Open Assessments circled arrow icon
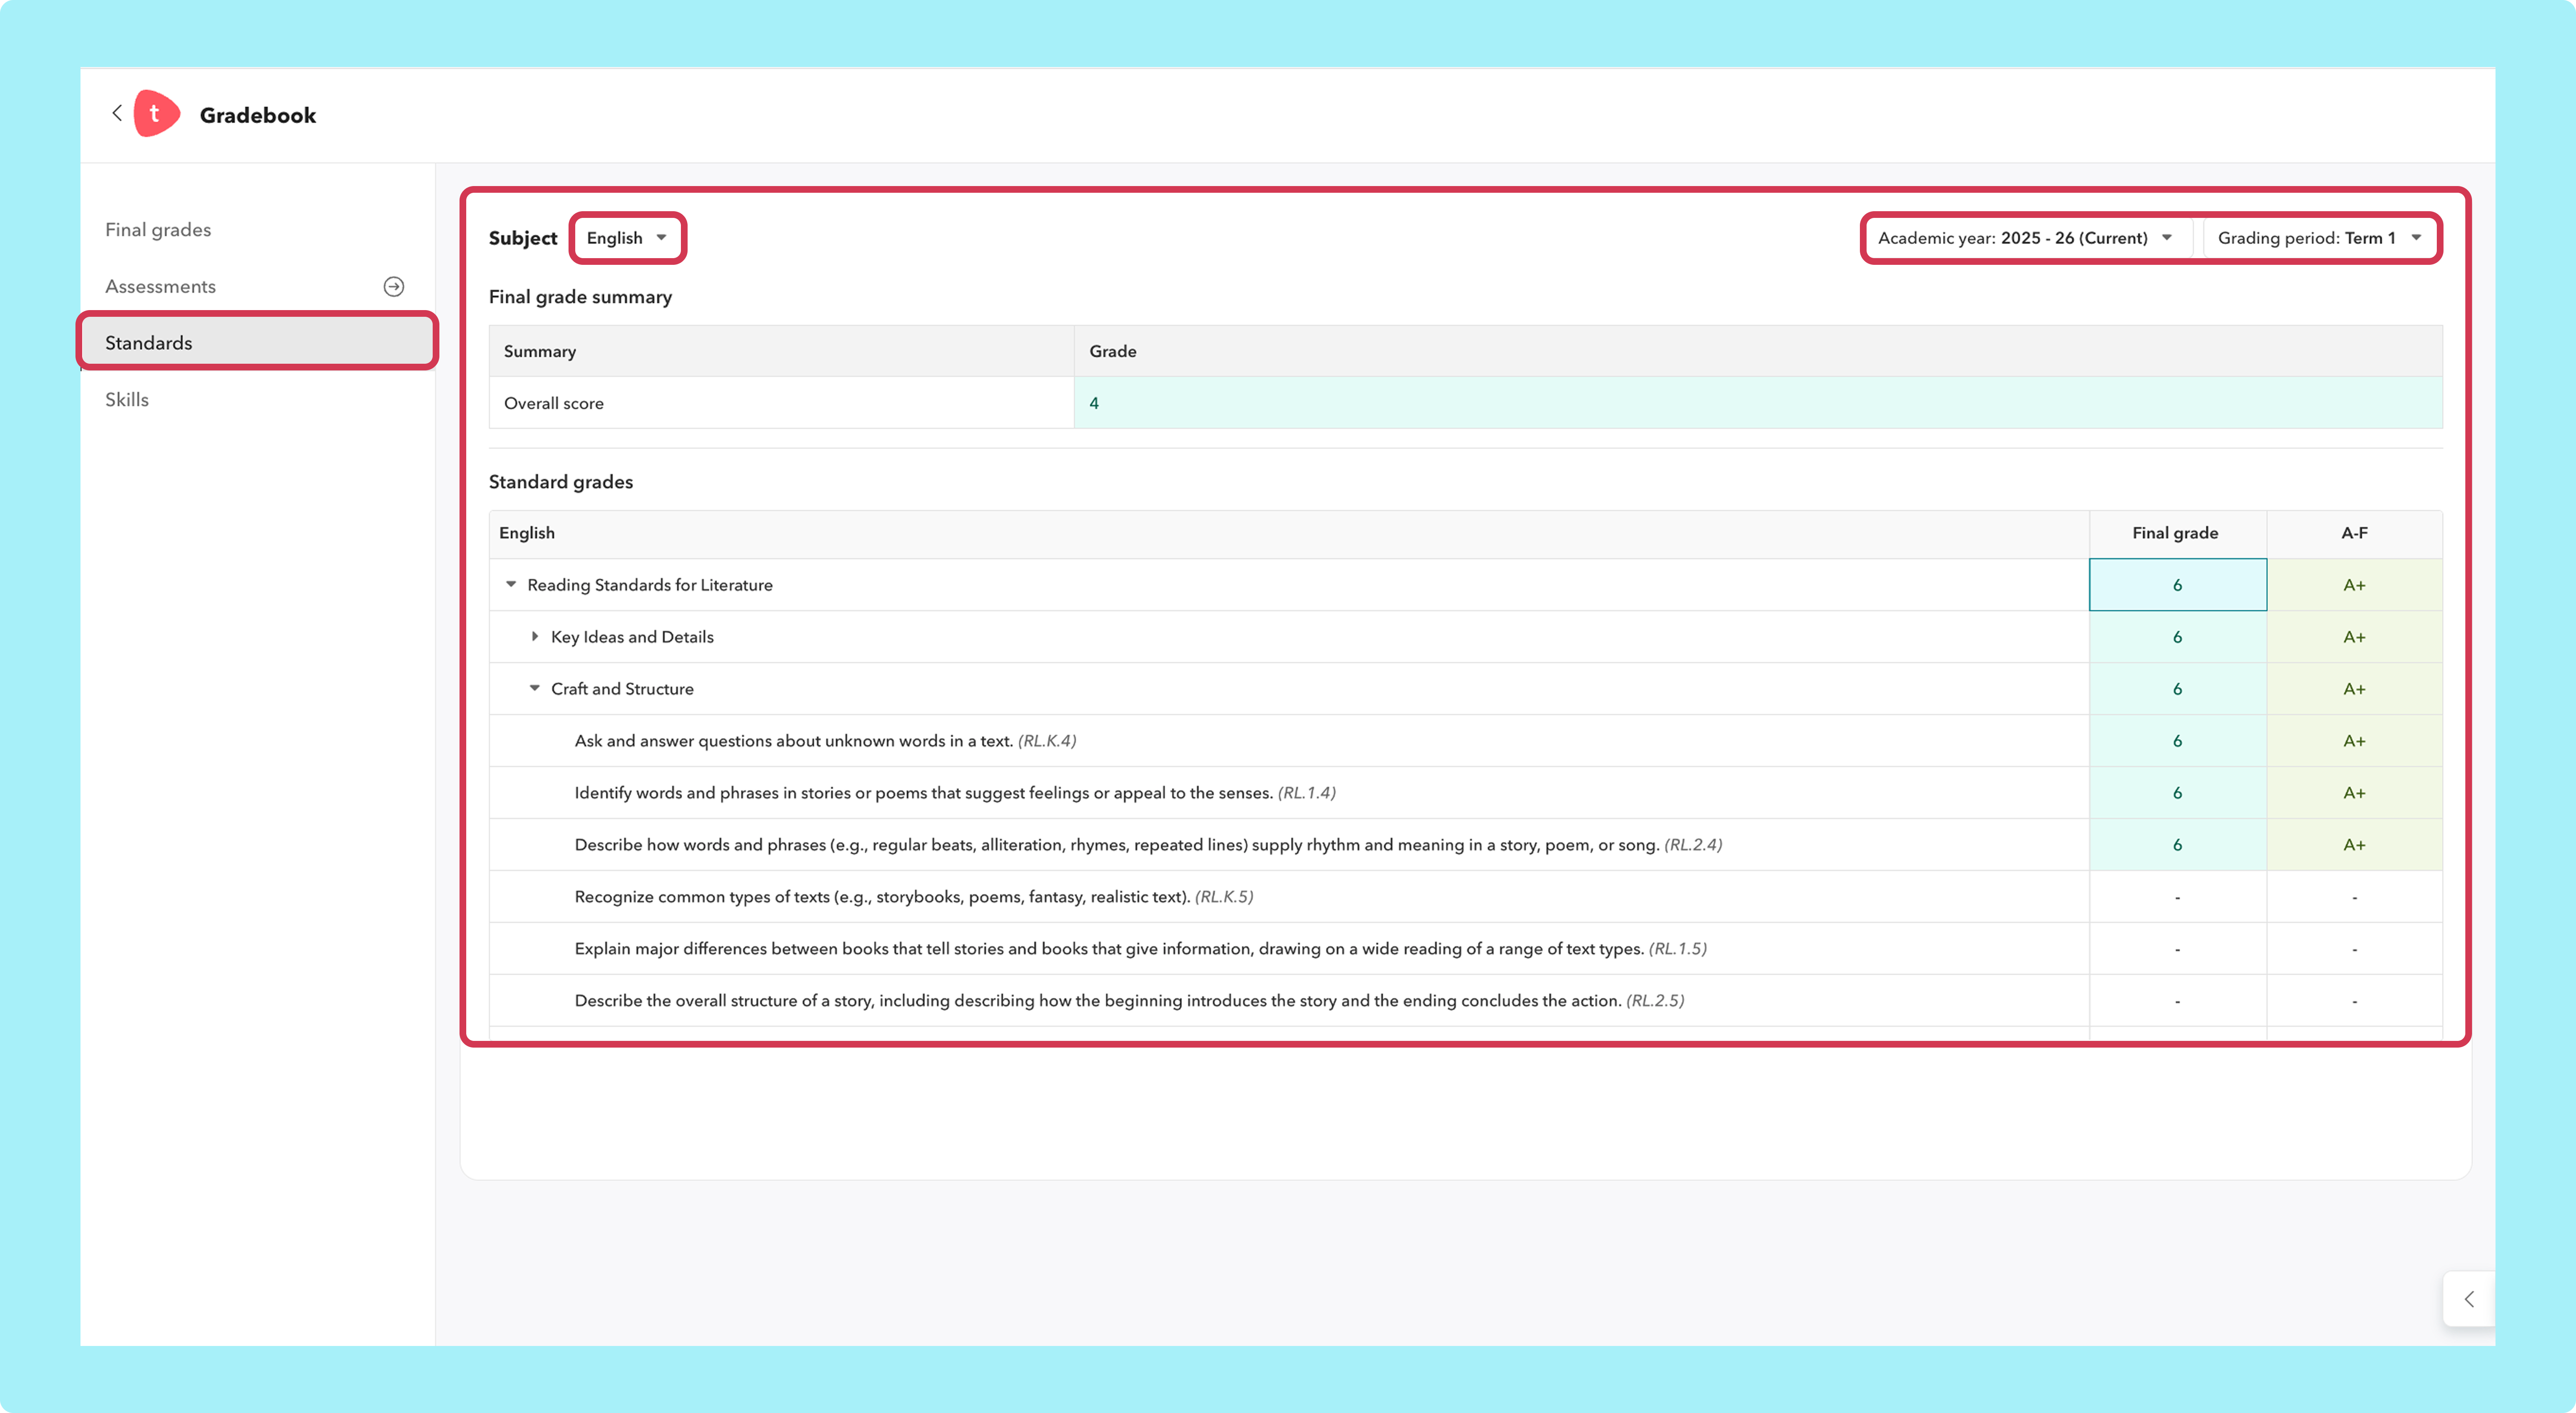 point(394,287)
